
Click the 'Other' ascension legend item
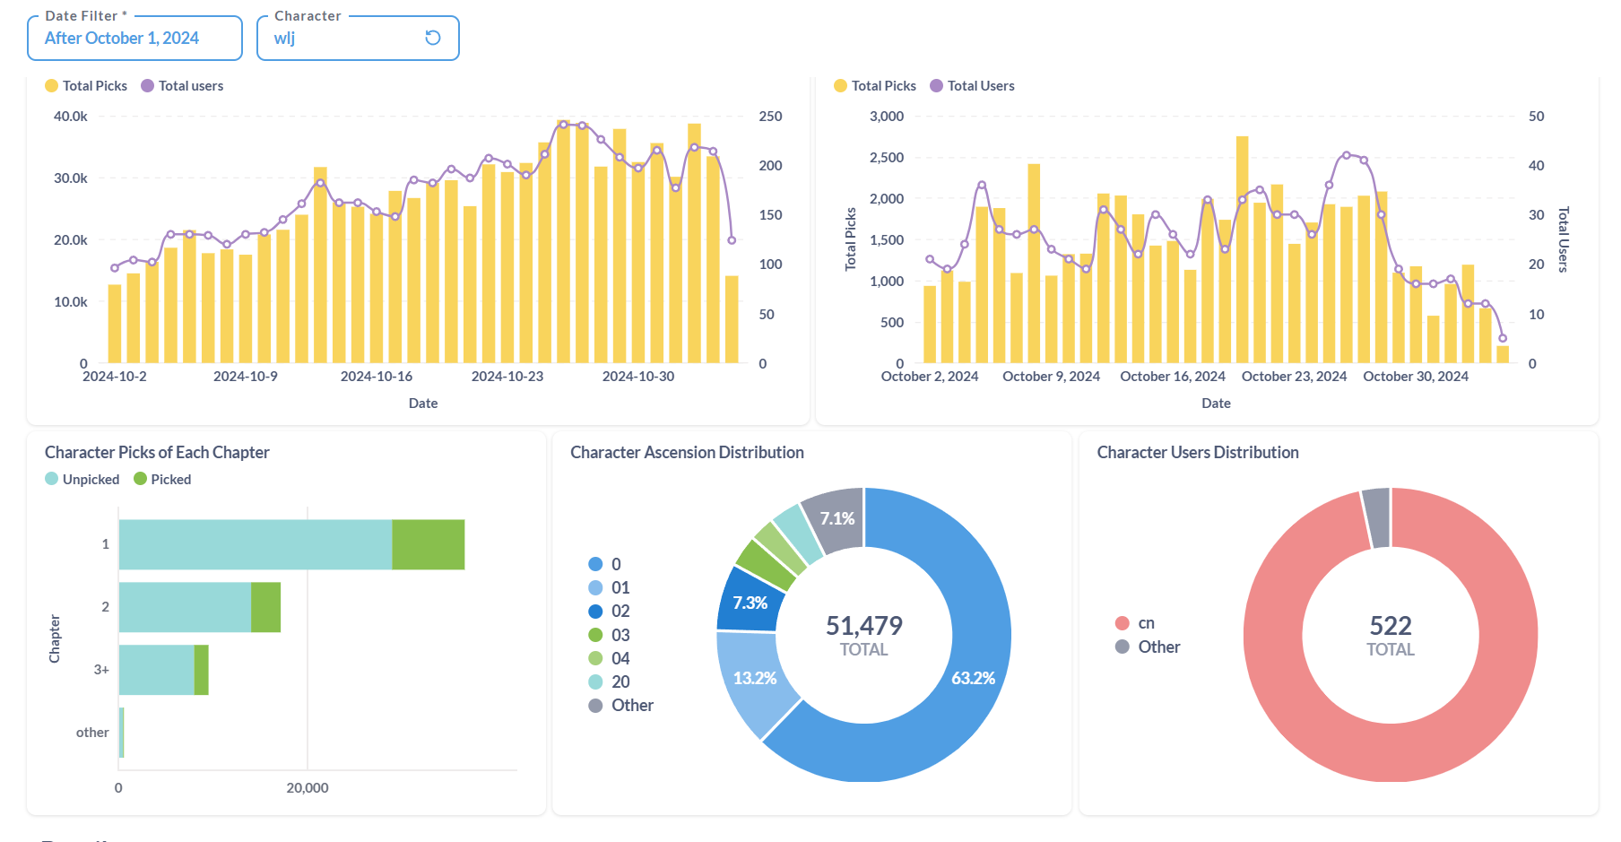point(620,705)
